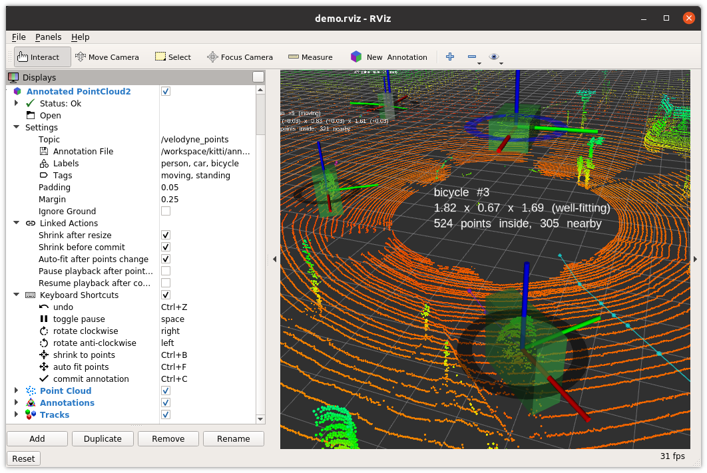
Task: Click the auto fit points icon
Action: (44, 367)
